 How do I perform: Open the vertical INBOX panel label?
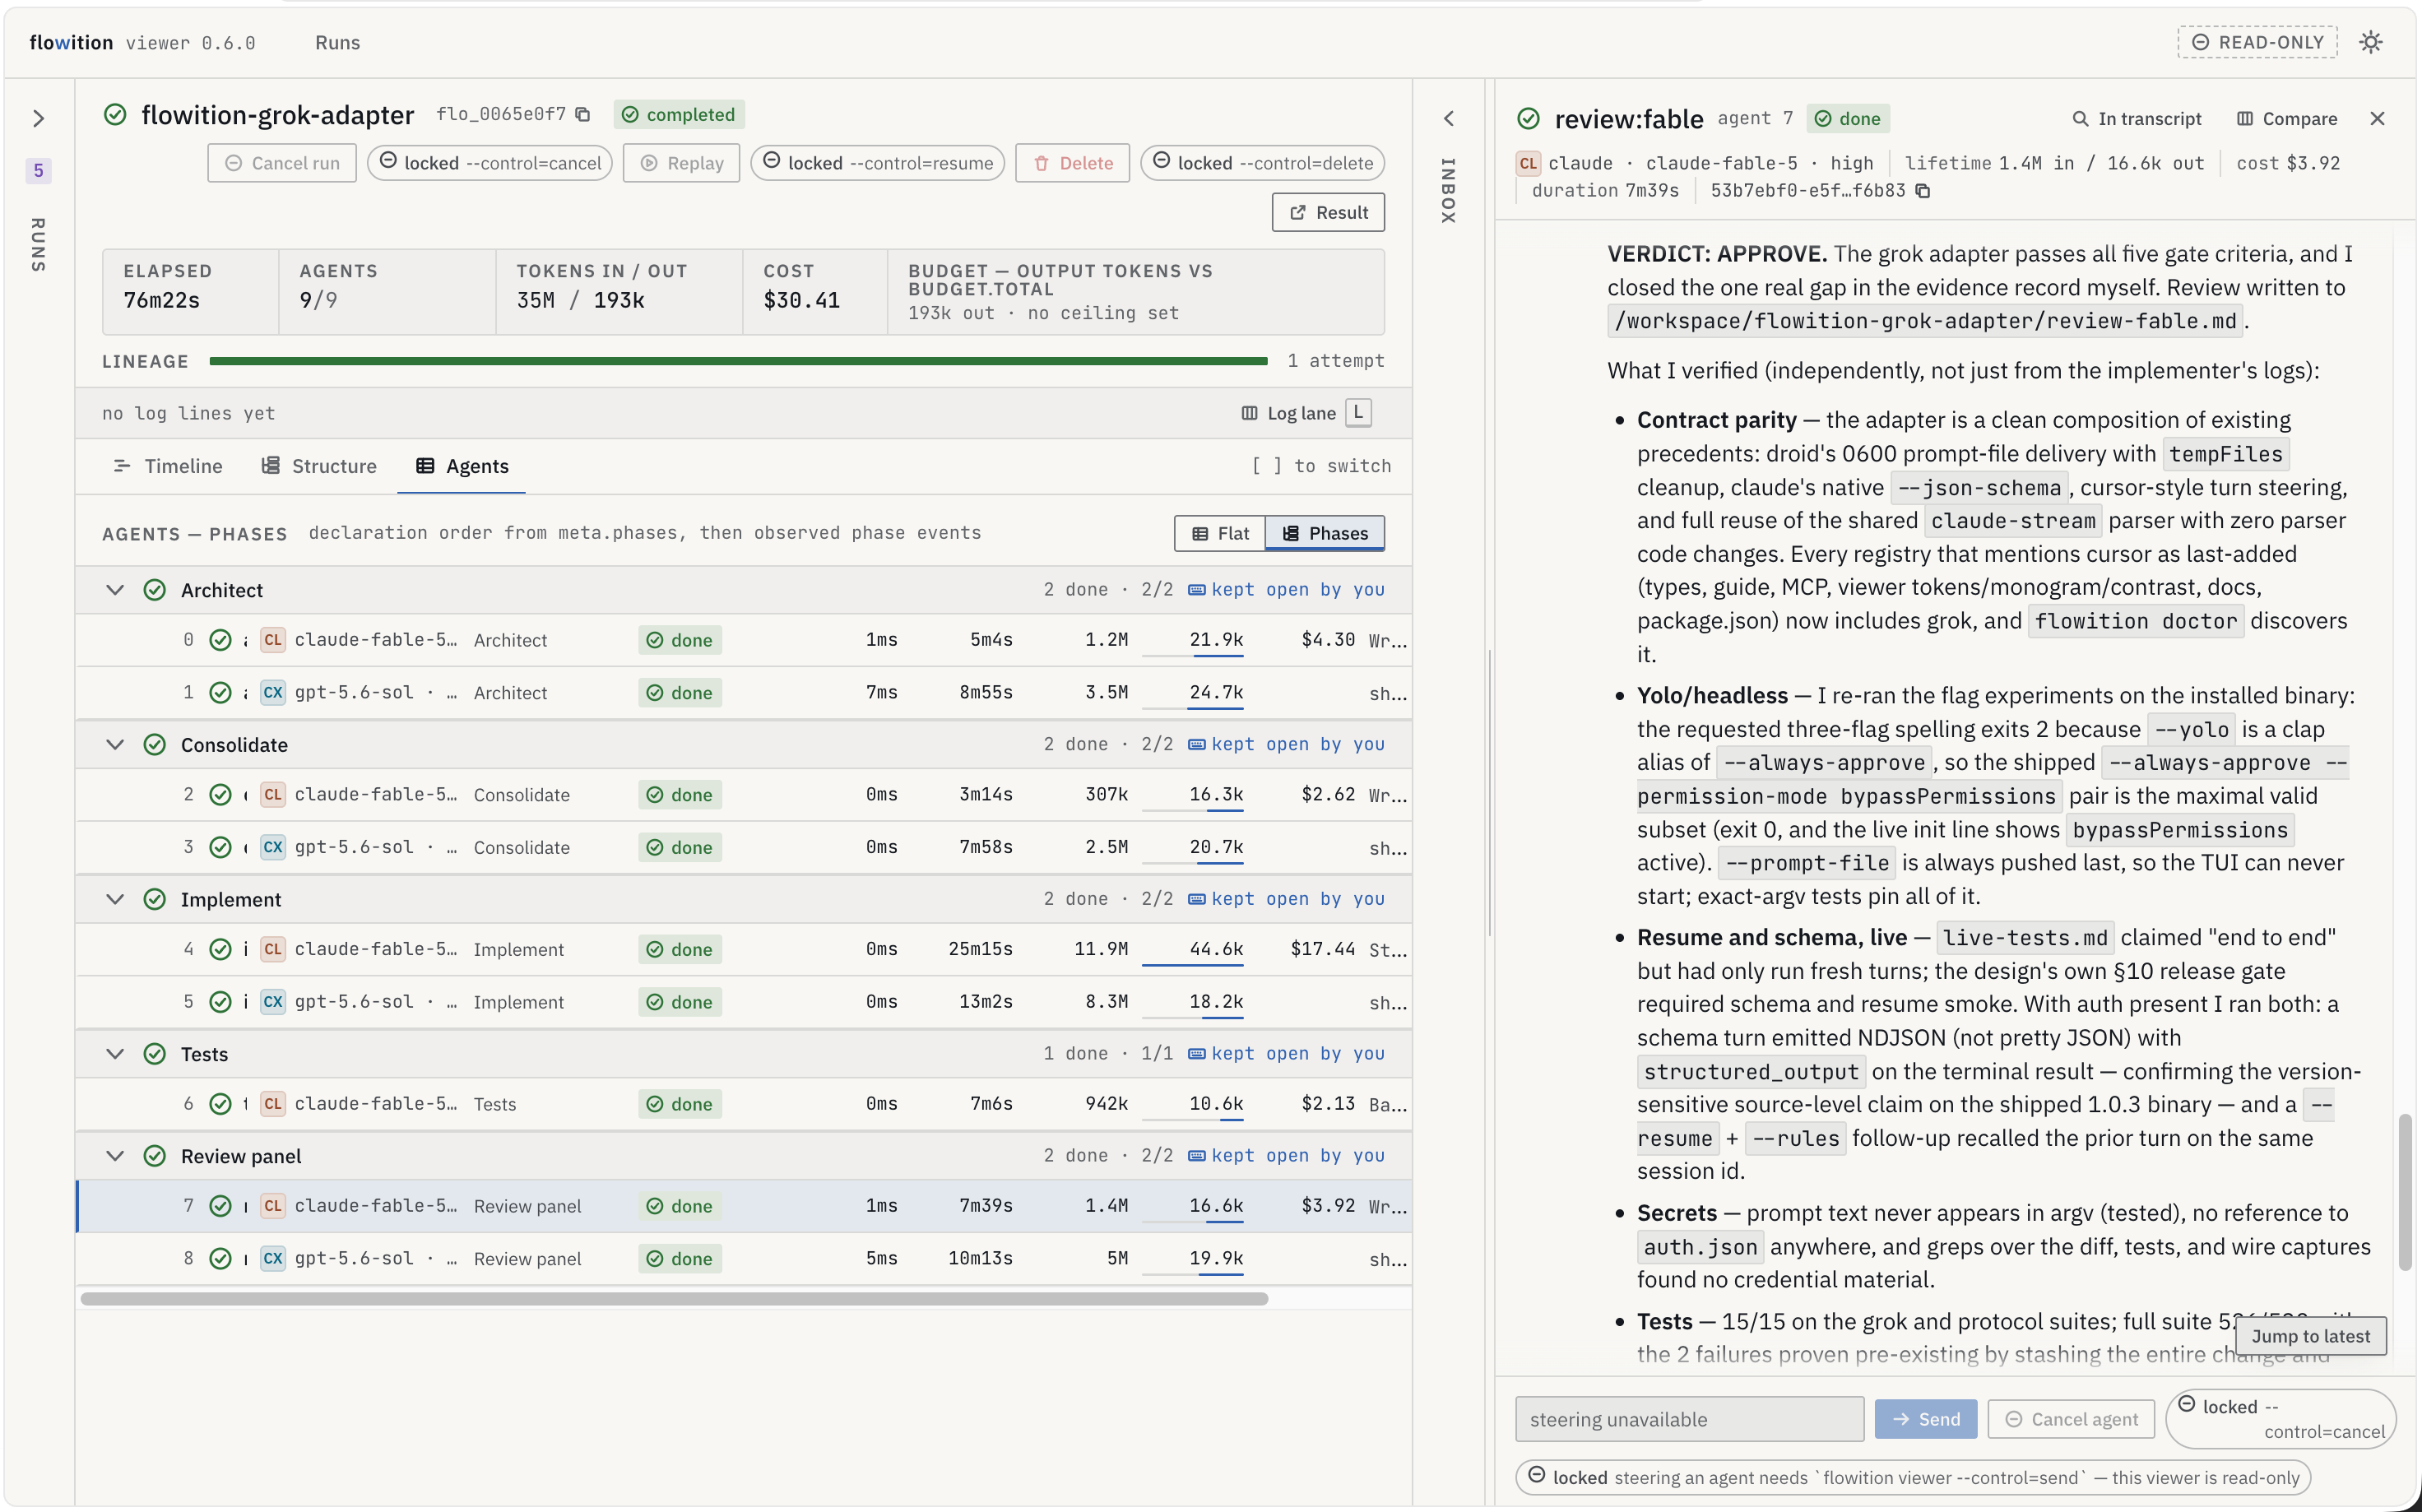1448,190
